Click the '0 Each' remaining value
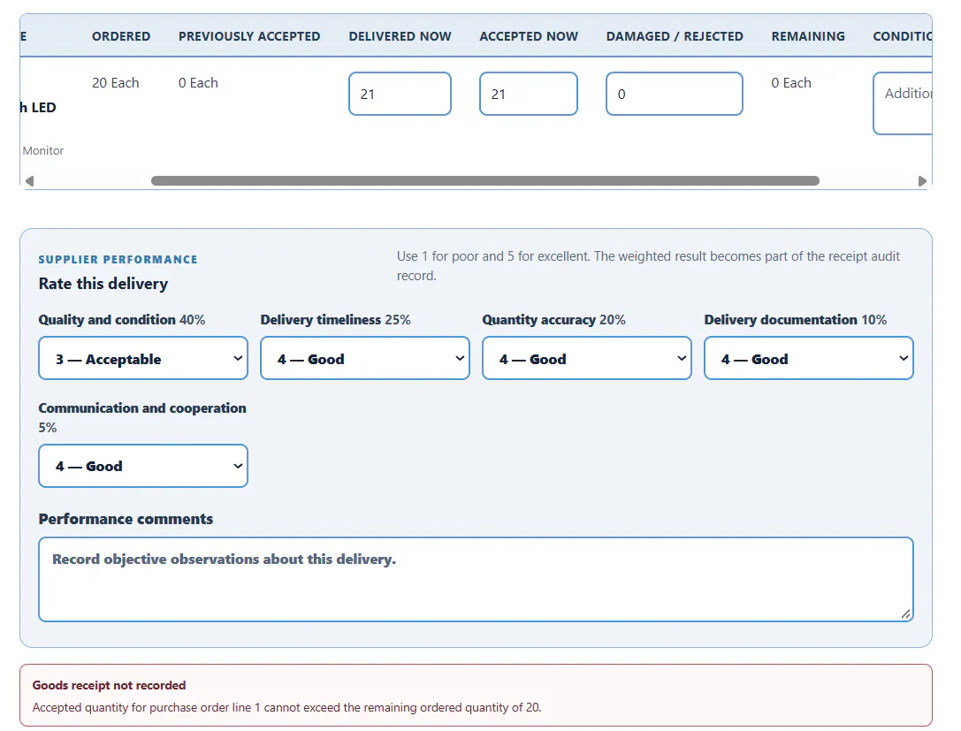This screenshot has height=731, width=961. click(790, 83)
